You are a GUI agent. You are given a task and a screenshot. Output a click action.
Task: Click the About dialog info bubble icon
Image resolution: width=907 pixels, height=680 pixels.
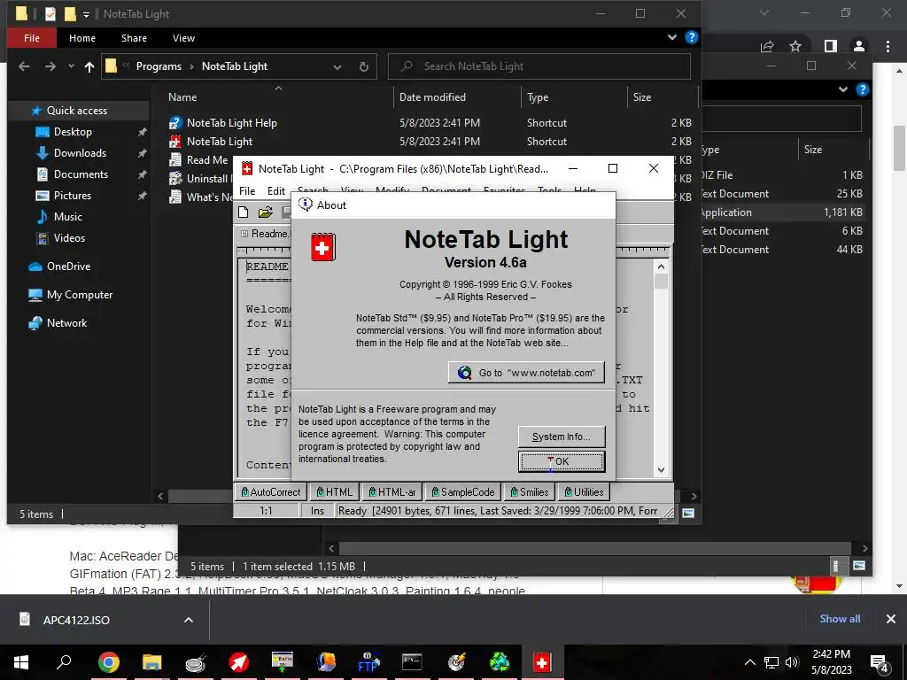[305, 205]
